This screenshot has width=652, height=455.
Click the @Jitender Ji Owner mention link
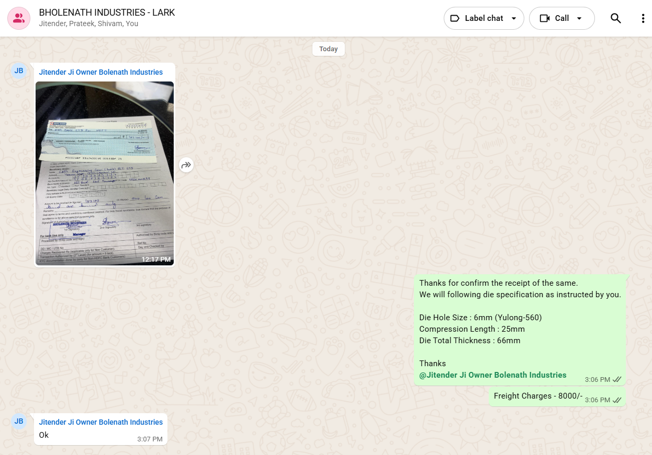[x=492, y=375]
